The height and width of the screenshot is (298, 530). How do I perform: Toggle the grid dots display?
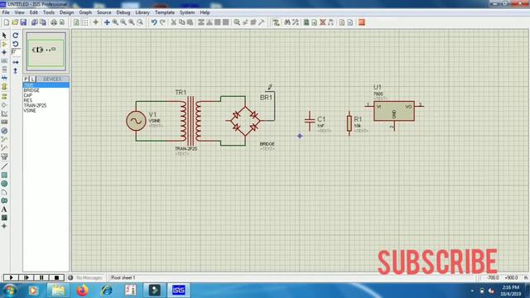tap(84, 22)
